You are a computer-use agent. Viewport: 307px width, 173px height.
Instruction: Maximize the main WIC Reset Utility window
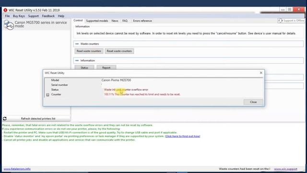[290, 10]
